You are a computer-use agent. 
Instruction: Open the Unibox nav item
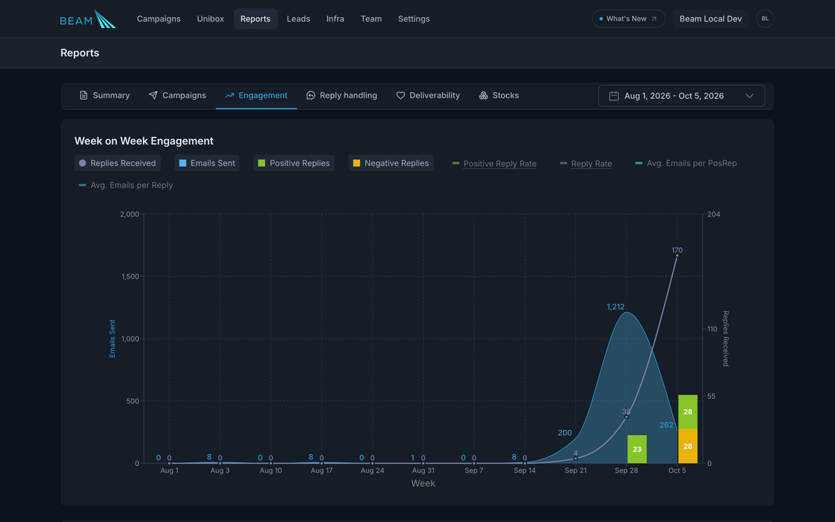pos(210,19)
